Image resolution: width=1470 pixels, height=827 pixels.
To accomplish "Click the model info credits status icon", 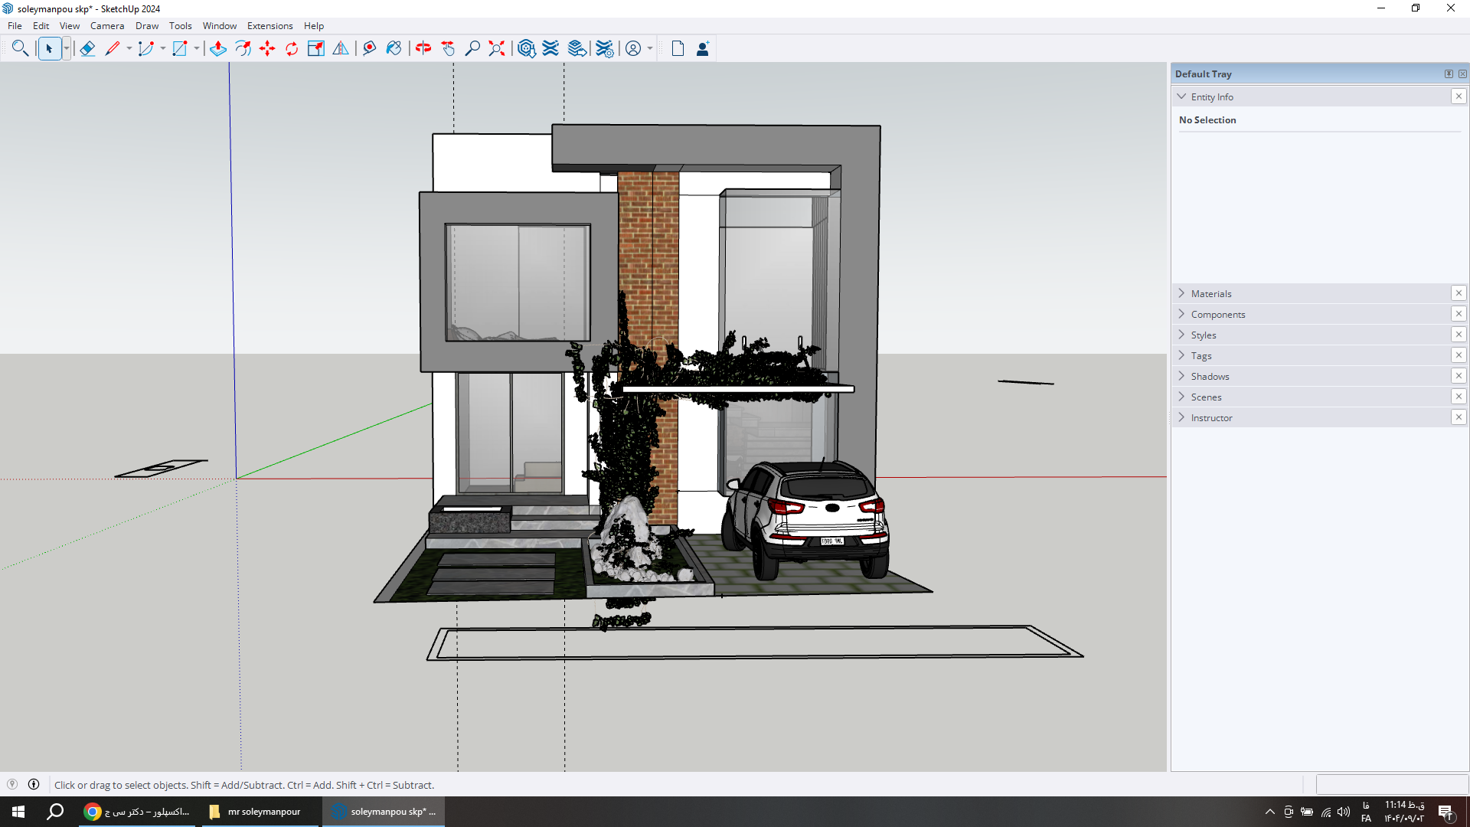I will (34, 785).
